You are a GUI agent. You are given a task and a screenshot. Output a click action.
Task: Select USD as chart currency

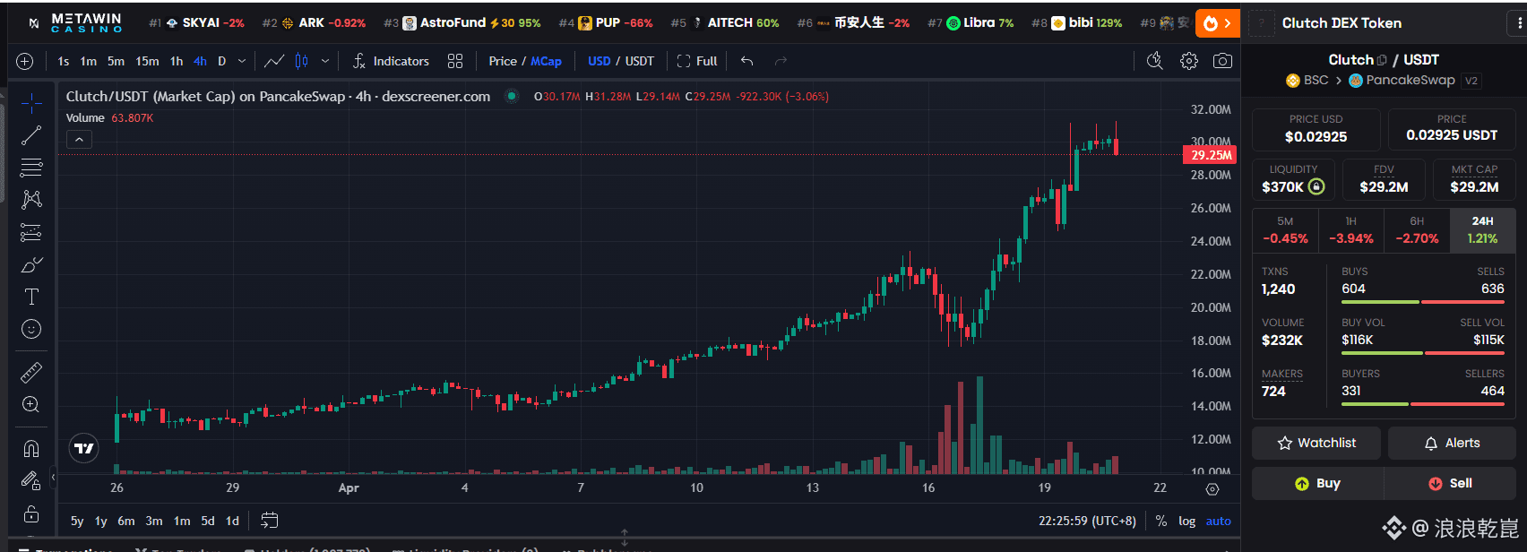(x=600, y=61)
